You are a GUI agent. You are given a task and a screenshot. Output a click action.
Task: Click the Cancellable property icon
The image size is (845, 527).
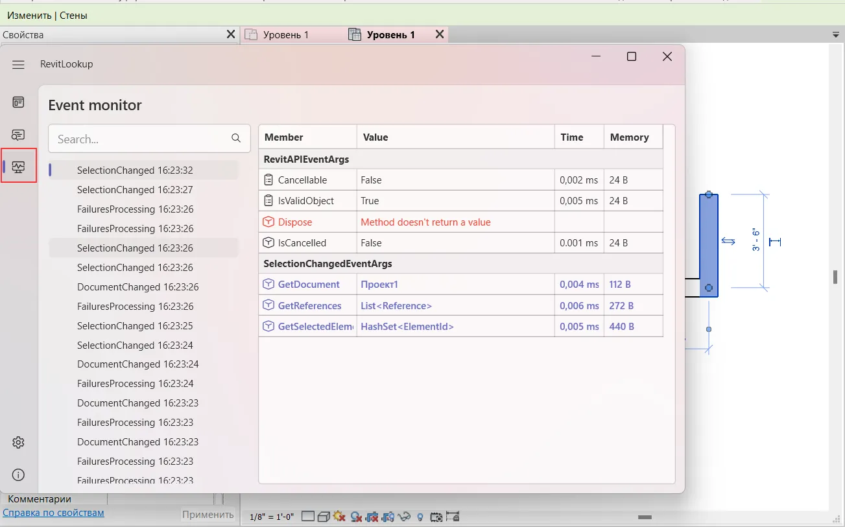[x=268, y=180]
